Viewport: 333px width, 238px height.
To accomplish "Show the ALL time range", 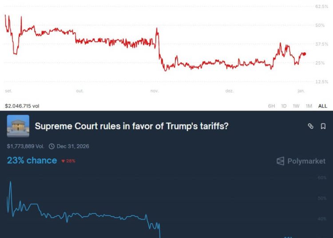I will 323,106.
